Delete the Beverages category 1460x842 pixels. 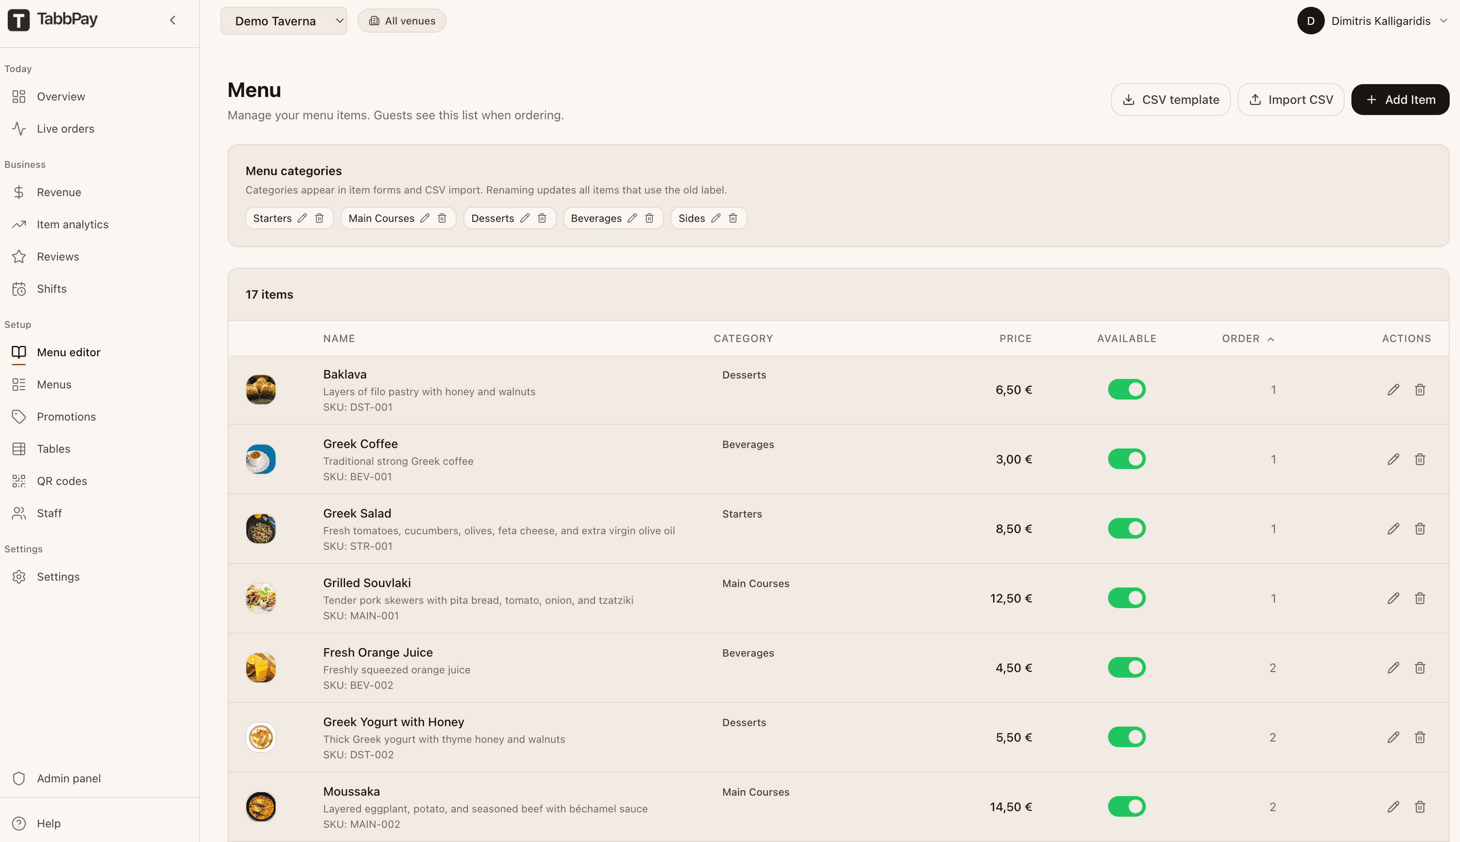[x=649, y=218]
